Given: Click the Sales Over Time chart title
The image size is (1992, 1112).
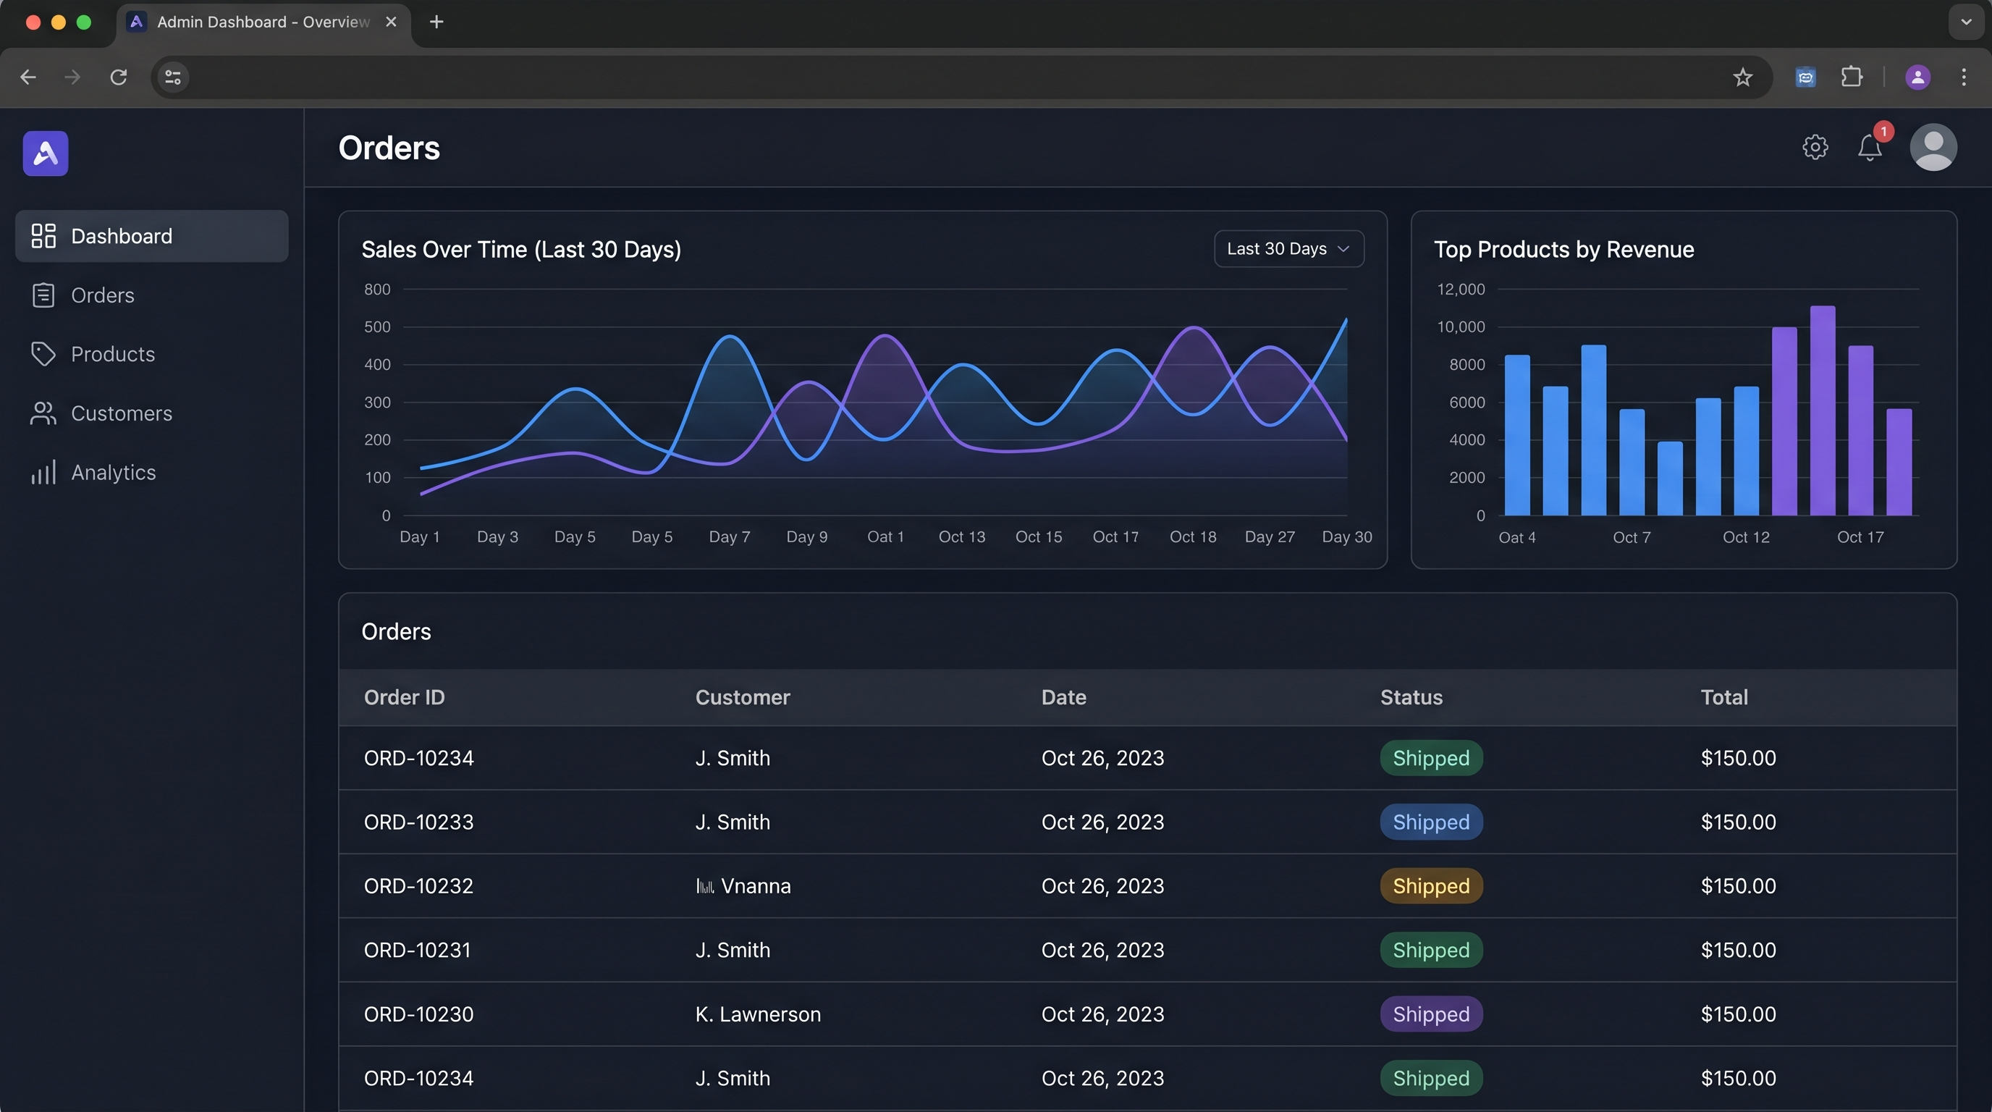Looking at the screenshot, I should pyautogui.click(x=521, y=250).
